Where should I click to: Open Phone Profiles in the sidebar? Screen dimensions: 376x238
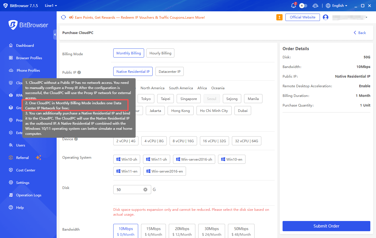[x=28, y=70]
